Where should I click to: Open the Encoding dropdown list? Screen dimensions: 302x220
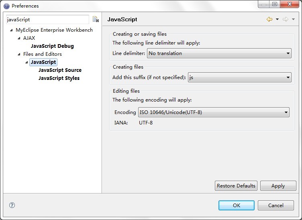[x=214, y=112]
